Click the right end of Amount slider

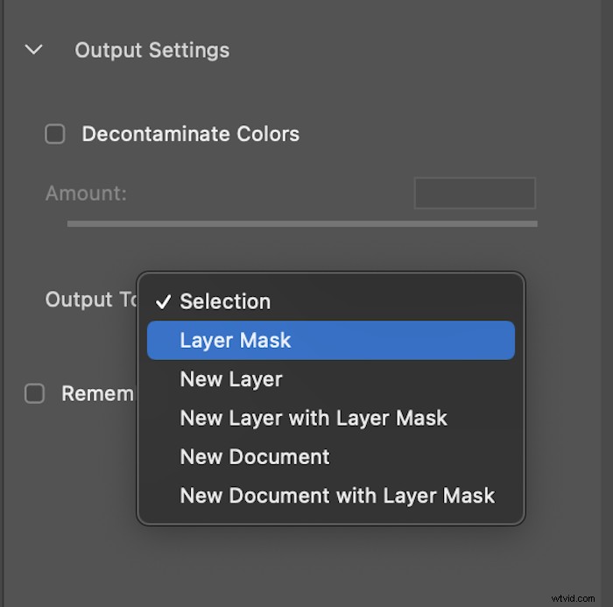pos(534,223)
